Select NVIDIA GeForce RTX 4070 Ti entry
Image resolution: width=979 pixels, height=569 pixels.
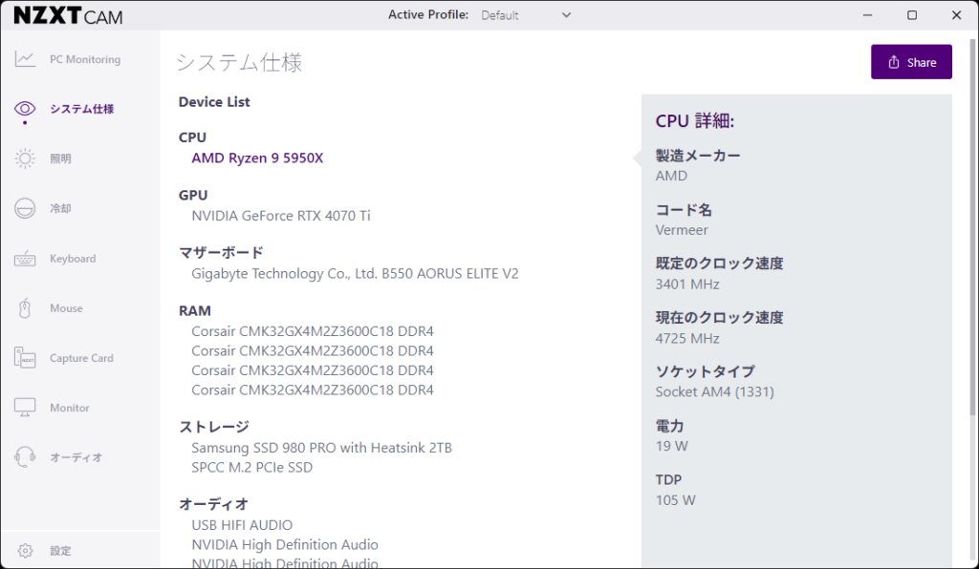coord(281,216)
